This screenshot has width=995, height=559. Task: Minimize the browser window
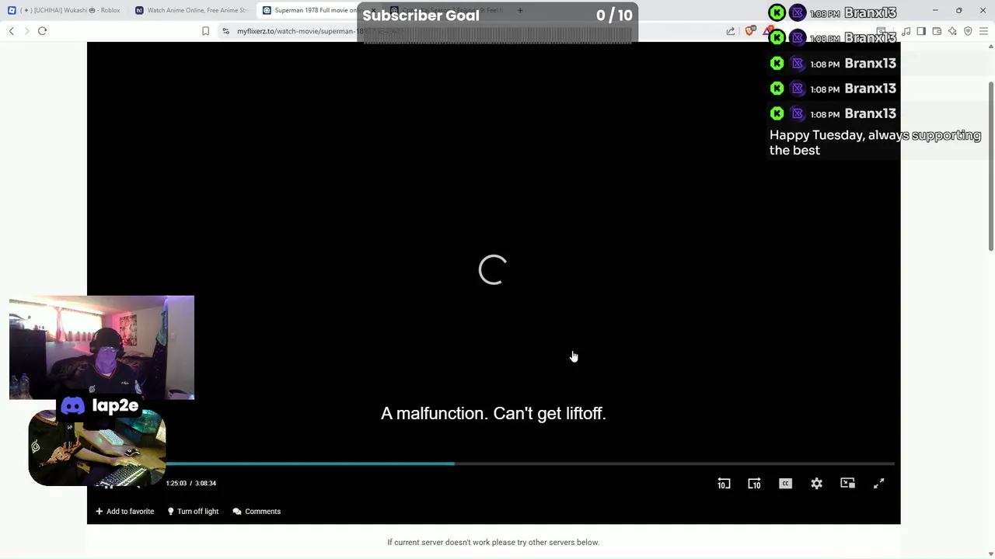pos(935,10)
